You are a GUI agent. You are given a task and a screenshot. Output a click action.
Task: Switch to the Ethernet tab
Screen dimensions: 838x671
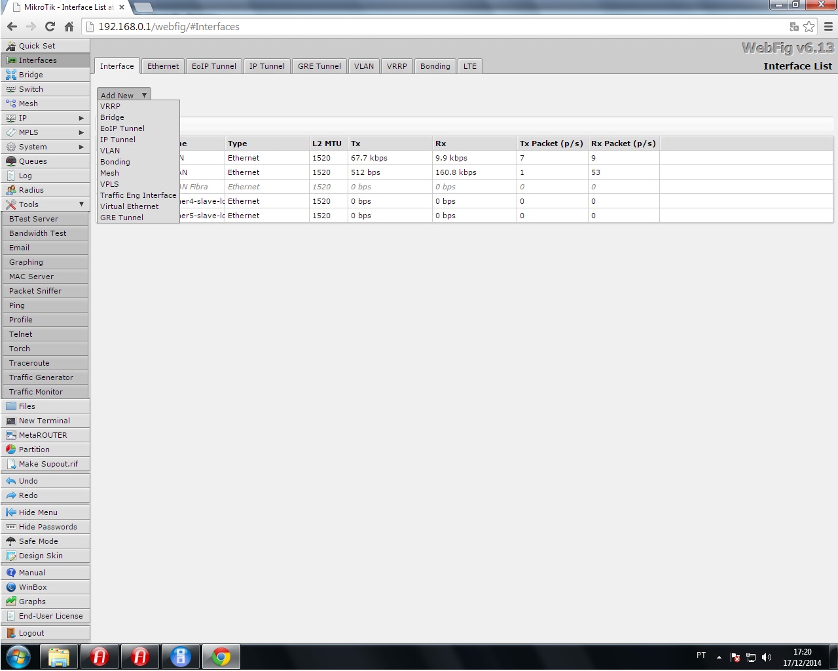[163, 66]
